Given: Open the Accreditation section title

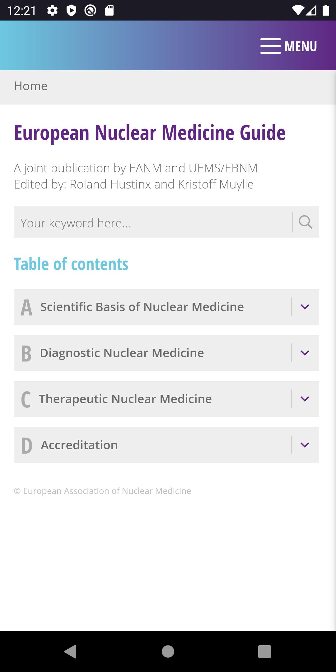Looking at the screenshot, I should coord(79,445).
